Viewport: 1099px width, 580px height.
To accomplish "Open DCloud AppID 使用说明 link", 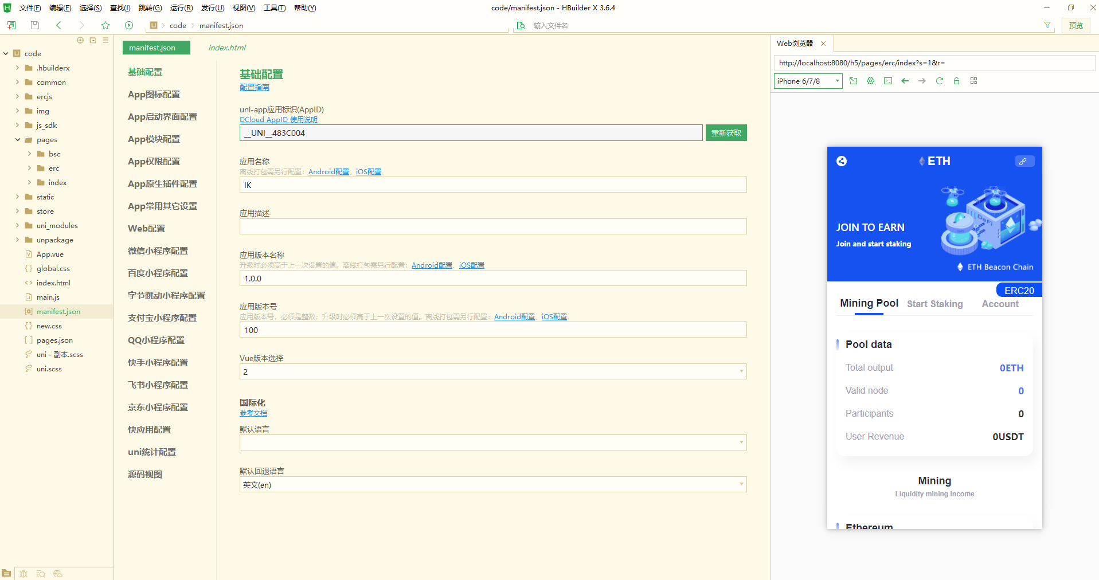I will 279,119.
